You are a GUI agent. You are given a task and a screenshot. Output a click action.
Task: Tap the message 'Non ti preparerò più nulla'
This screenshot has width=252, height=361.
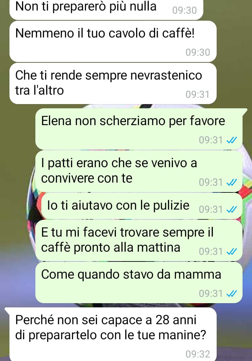point(106,9)
